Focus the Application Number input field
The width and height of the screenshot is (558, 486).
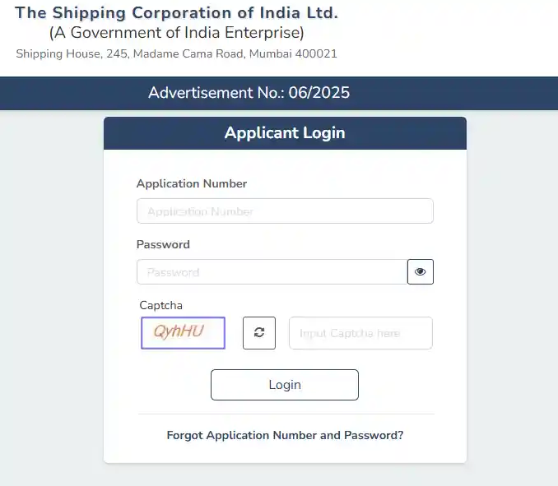(x=285, y=211)
